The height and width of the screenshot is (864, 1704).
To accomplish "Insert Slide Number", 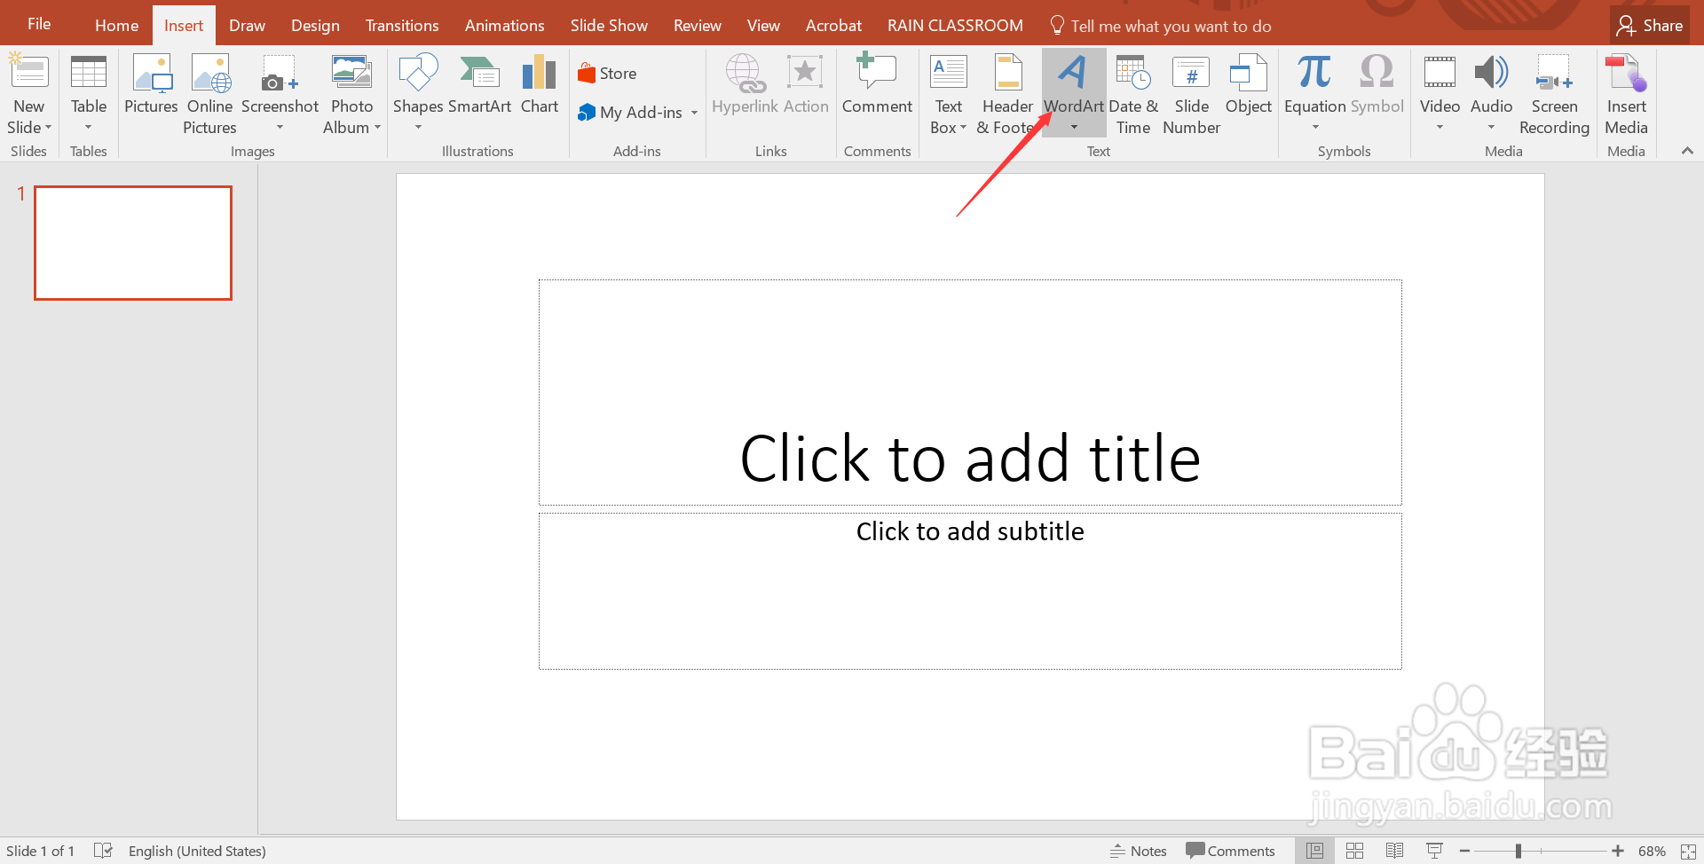I will pos(1191,94).
